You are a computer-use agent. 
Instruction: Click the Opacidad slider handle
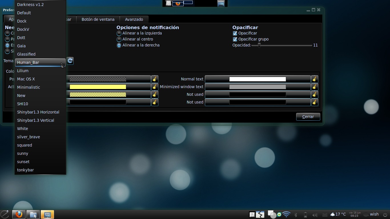pos(259,45)
